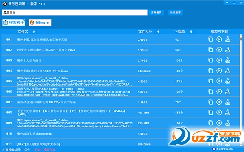
Task: Download the row 008 file
Action: [228, 113]
